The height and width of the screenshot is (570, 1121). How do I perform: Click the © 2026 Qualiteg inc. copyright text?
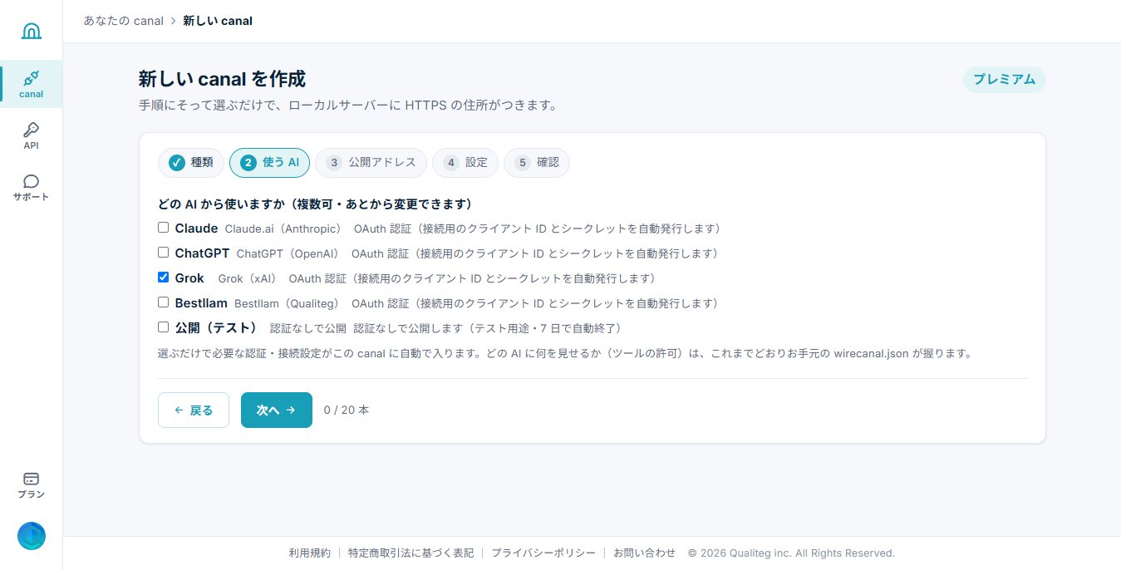coord(791,553)
